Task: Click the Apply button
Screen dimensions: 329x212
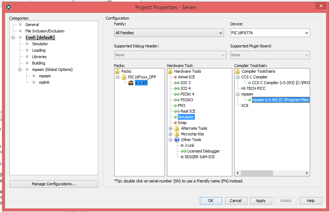Action: [261, 201]
